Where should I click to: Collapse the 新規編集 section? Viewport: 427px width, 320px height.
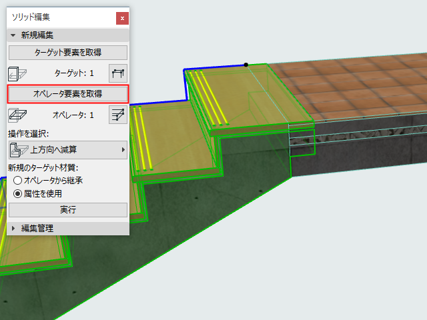[x=13, y=35]
